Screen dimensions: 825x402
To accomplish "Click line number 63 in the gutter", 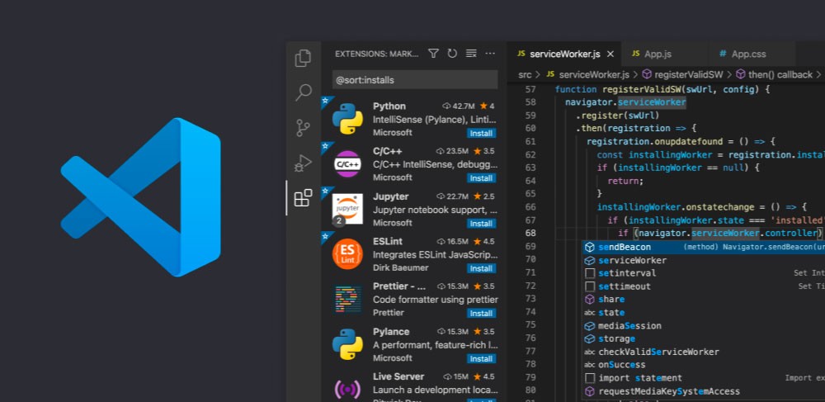I will pos(530,168).
